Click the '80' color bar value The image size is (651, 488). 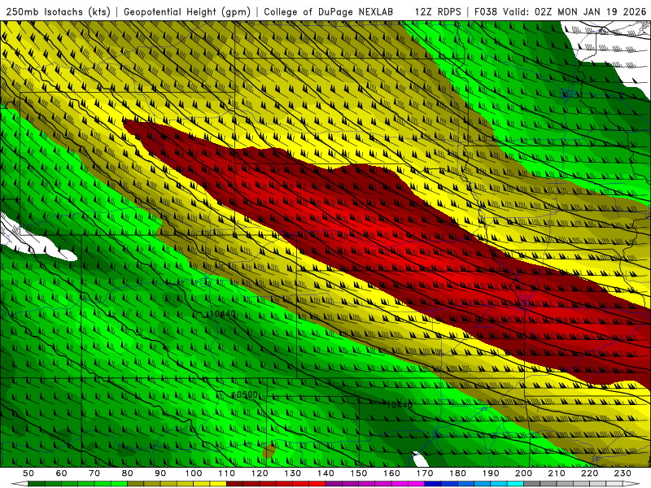[128, 473]
